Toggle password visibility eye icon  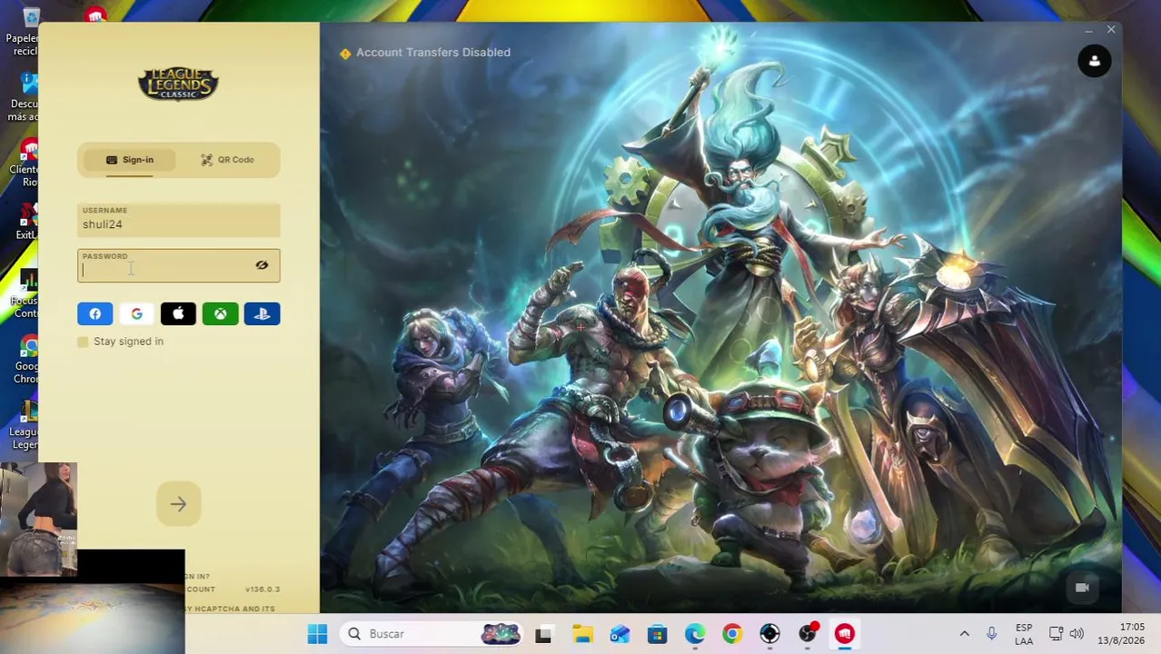click(262, 265)
